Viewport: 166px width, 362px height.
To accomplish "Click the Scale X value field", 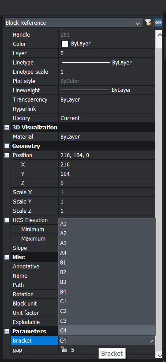I will (x=107, y=192).
